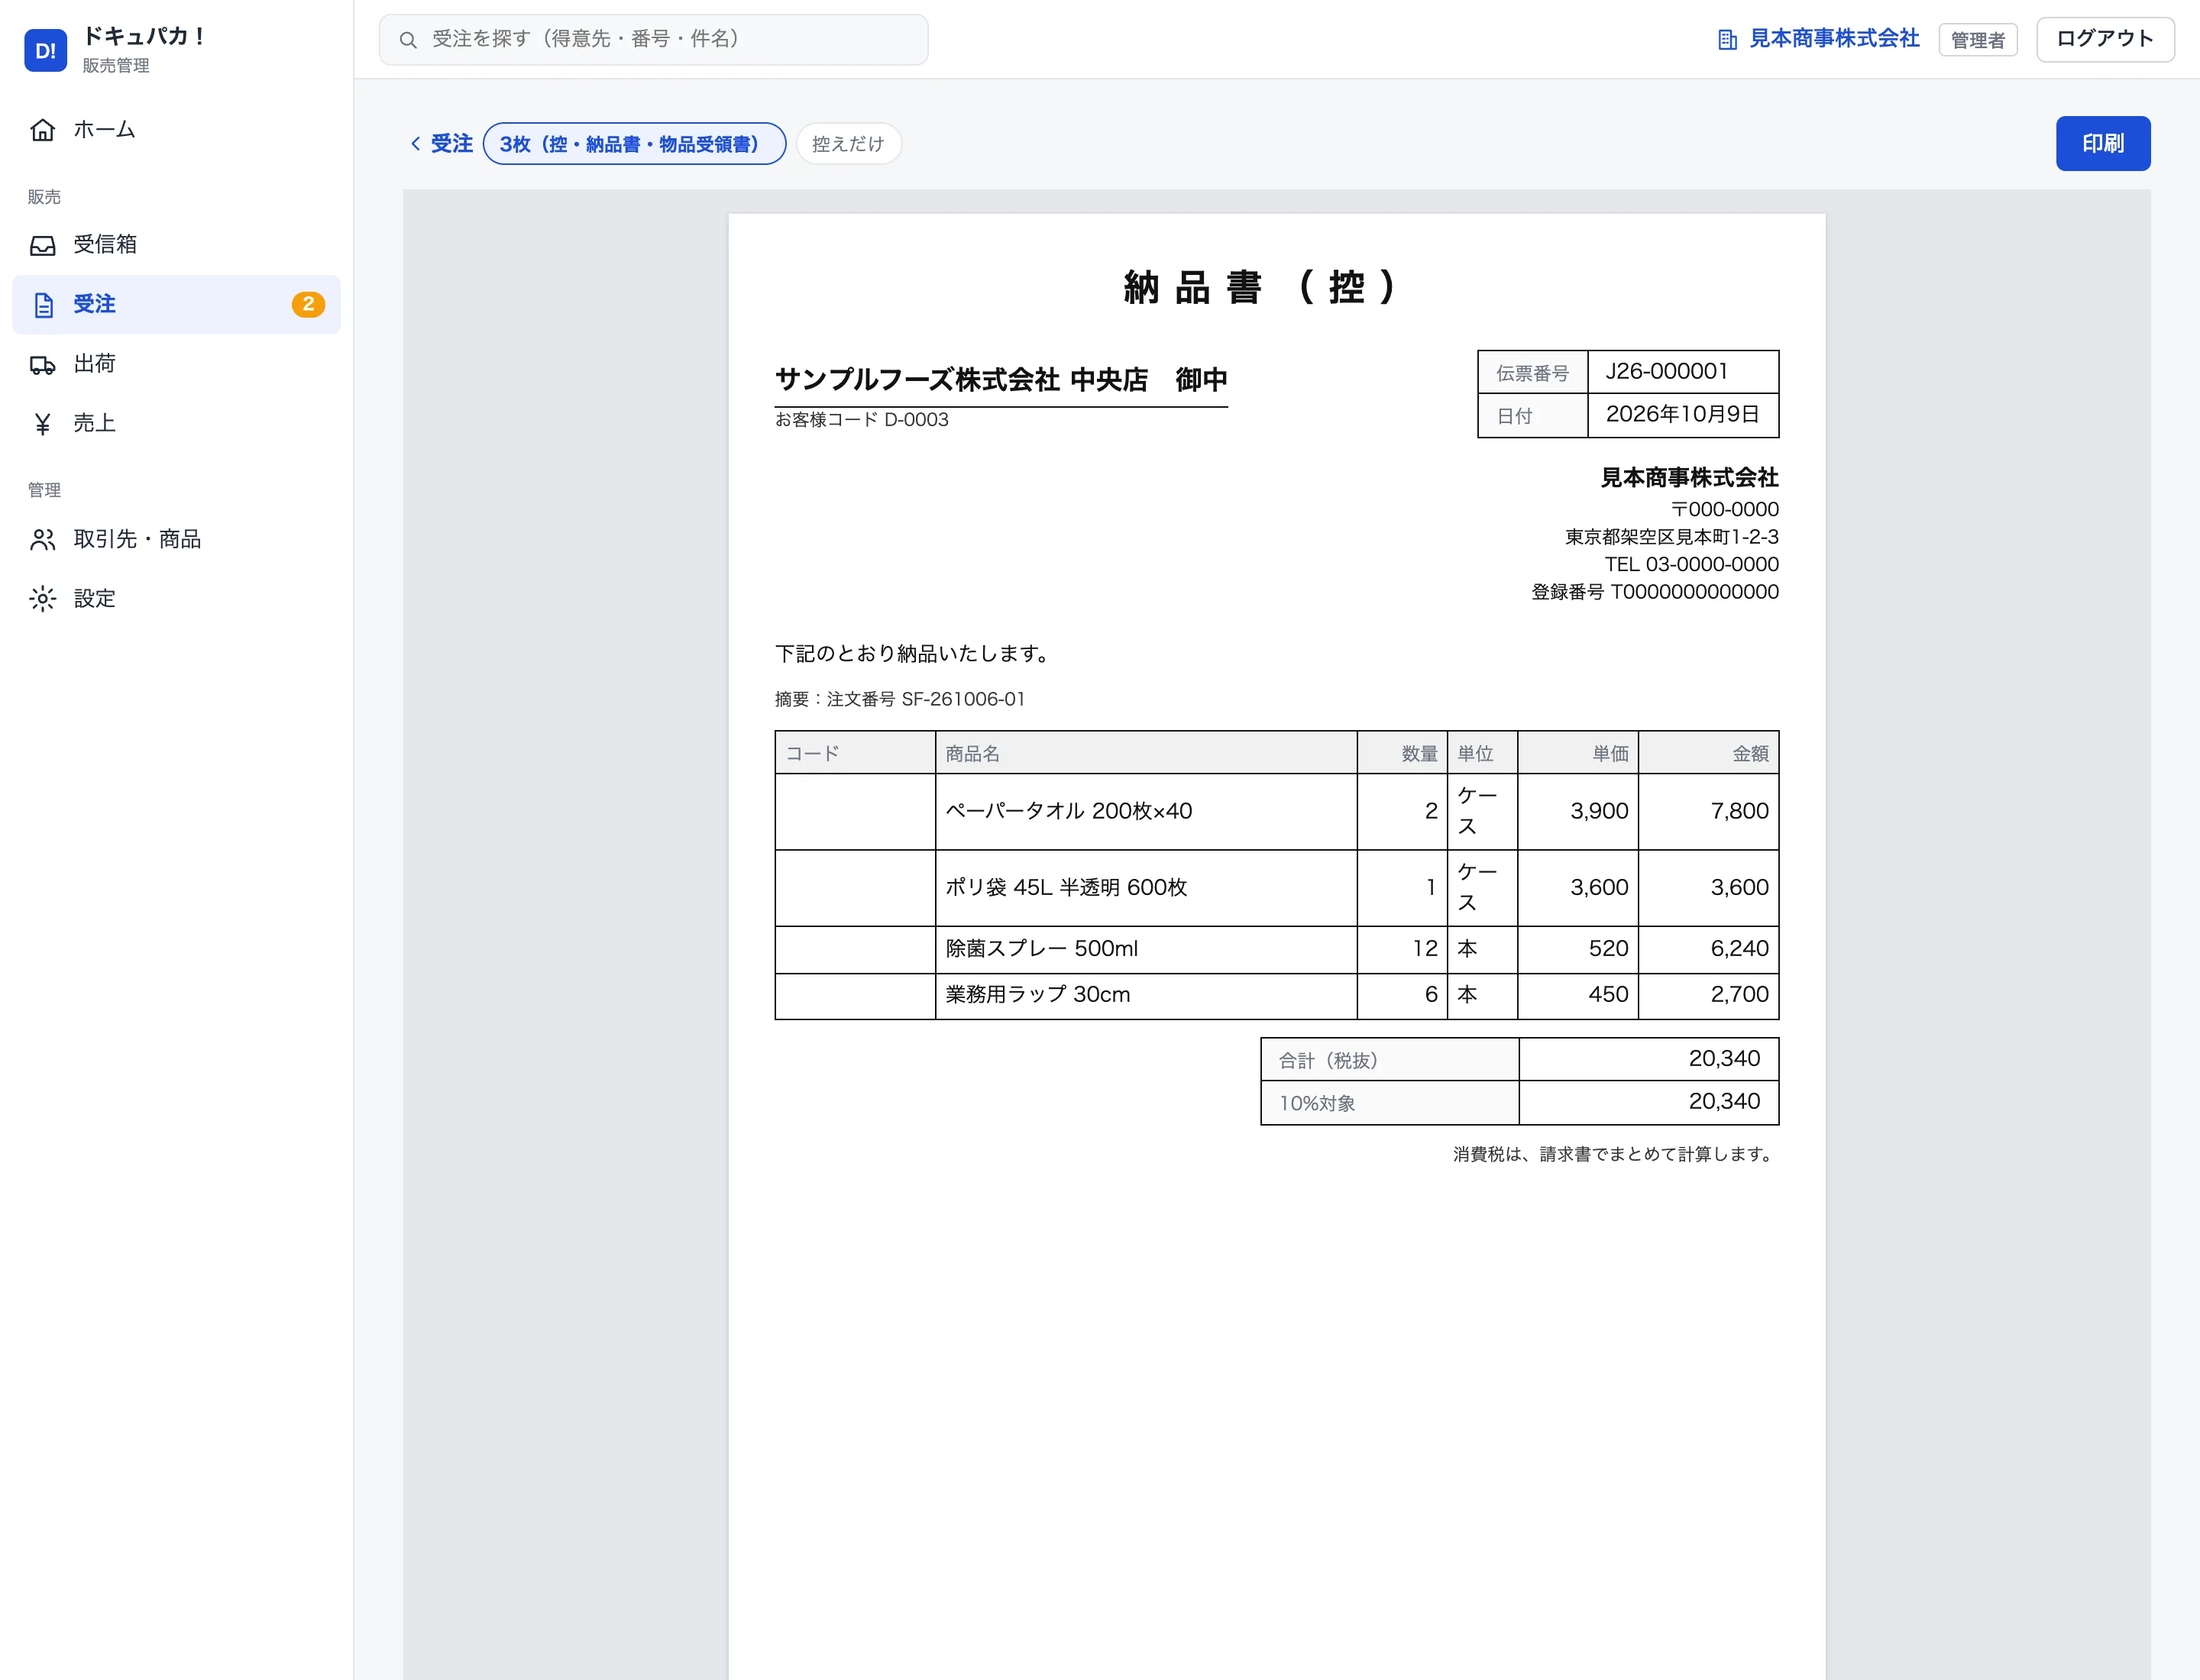Go to 出荷 in the sidebar

tap(176, 364)
